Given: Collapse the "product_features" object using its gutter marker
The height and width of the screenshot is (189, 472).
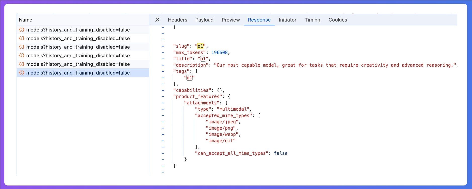Looking at the screenshot, I should (163, 97).
